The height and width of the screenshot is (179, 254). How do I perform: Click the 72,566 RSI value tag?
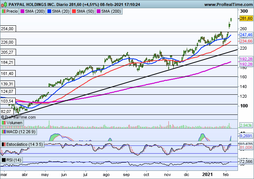click(246, 161)
